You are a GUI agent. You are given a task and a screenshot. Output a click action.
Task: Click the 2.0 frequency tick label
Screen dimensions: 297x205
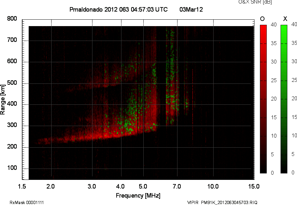click(51, 186)
